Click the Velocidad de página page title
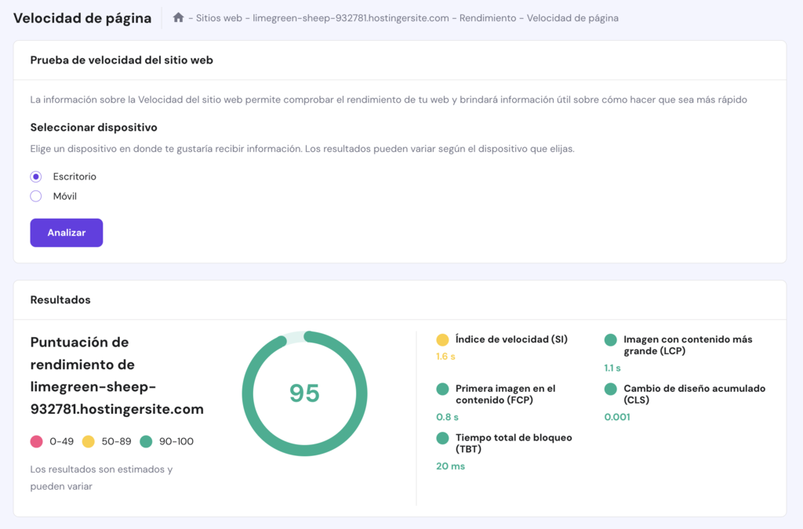The width and height of the screenshot is (803, 529). pos(82,18)
